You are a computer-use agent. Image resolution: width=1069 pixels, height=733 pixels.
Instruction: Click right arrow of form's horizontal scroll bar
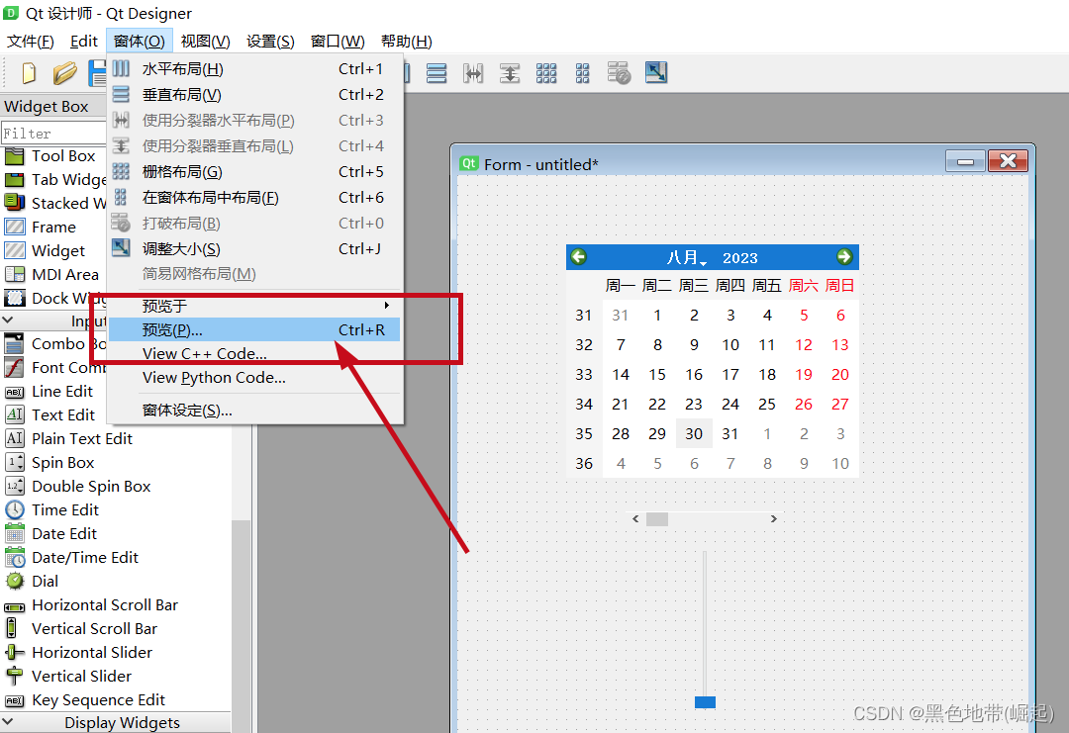pos(774,519)
